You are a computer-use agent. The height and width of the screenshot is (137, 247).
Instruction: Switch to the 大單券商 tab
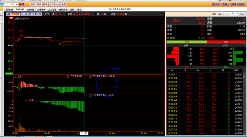coord(41,10)
